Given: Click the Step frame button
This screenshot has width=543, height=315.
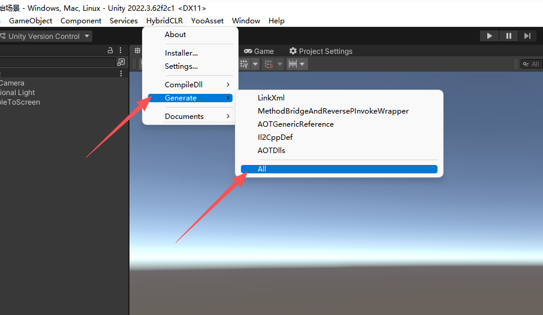Looking at the screenshot, I should click(527, 36).
